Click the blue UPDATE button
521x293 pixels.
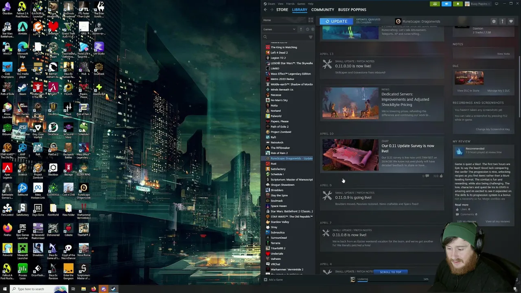[336, 21]
